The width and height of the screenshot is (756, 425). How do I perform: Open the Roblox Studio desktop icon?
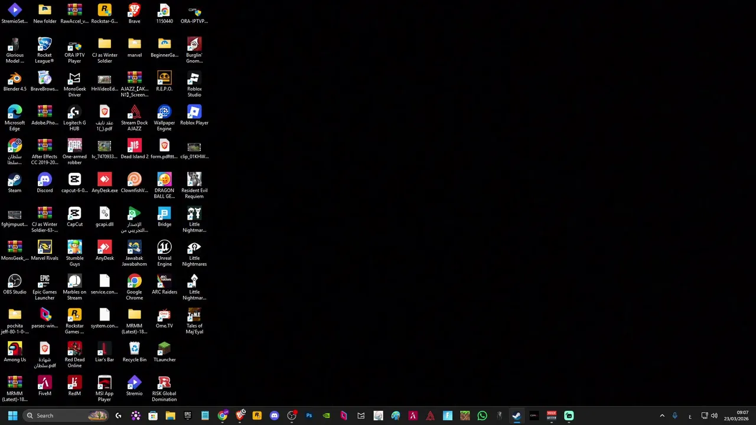point(194,84)
